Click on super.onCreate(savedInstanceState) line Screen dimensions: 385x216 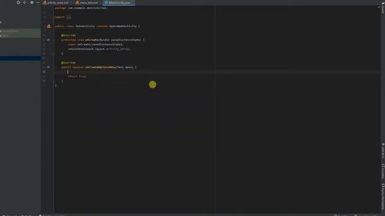[x=96, y=44]
